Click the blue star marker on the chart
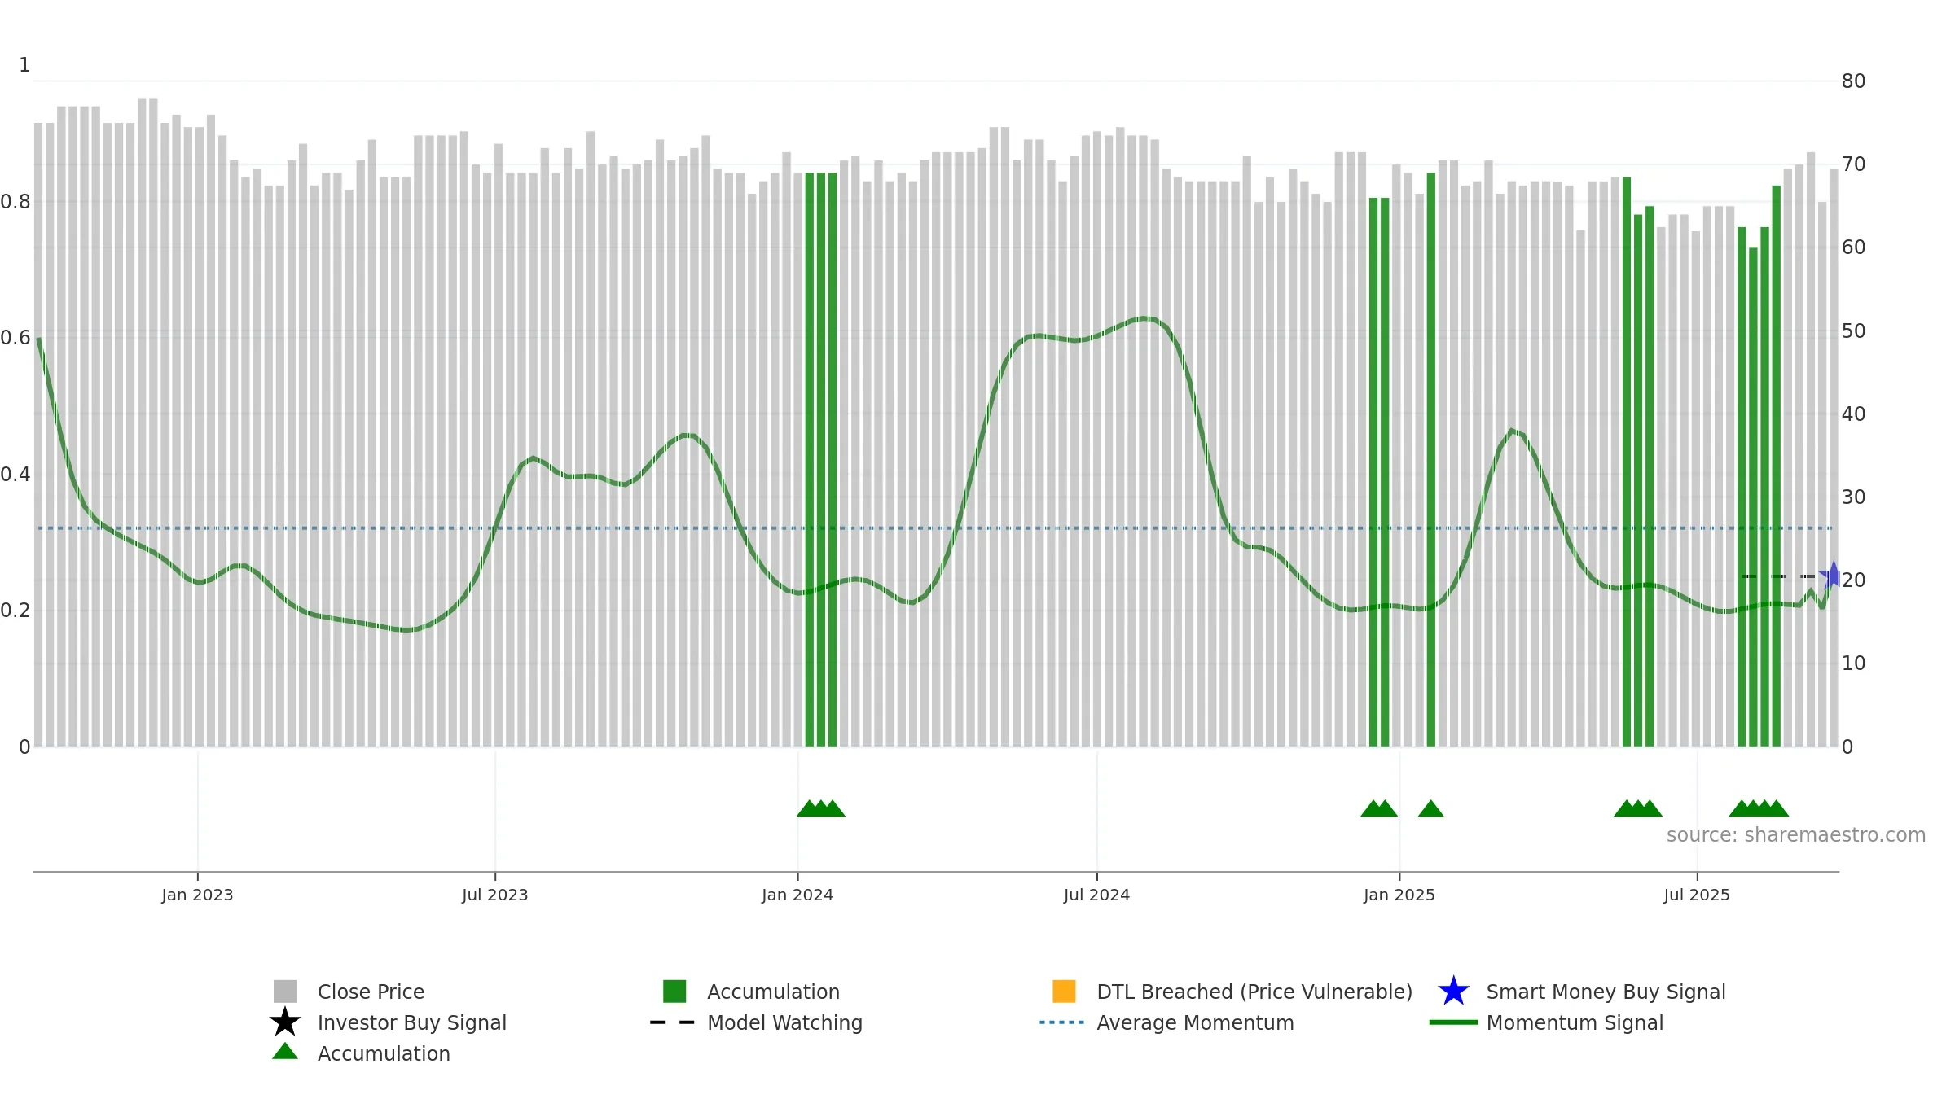Screen dimensions: 1955x1099 1833,576
